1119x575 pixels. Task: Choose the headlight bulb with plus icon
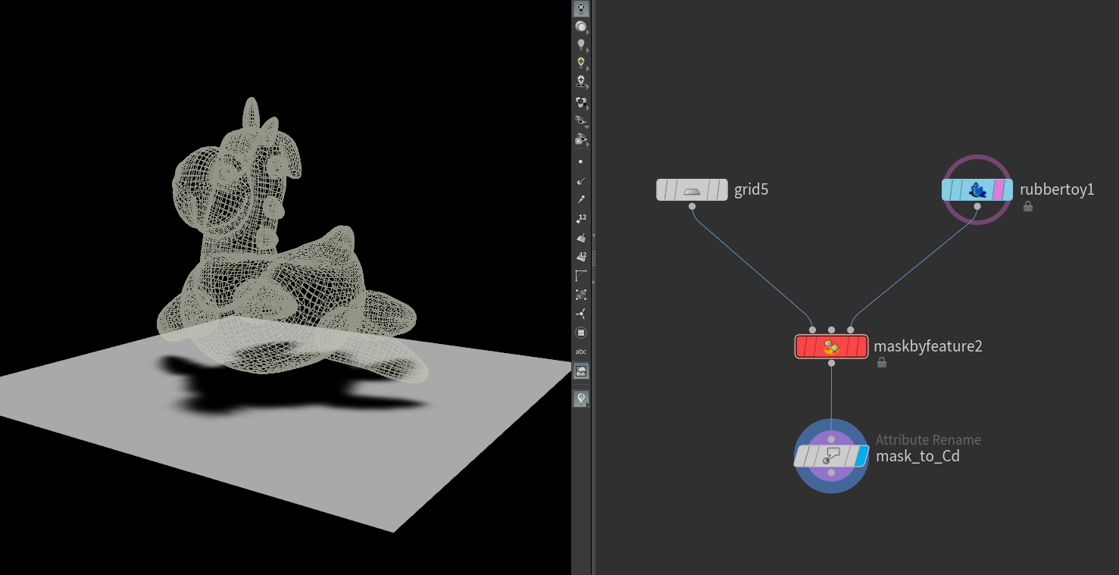point(581,63)
